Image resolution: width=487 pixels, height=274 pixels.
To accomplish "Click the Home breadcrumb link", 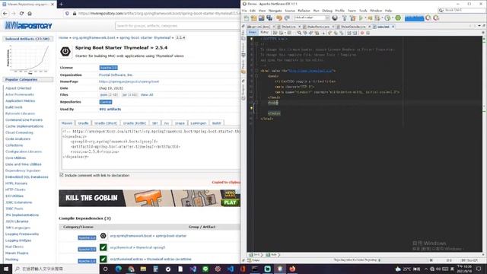I will click(x=63, y=37).
